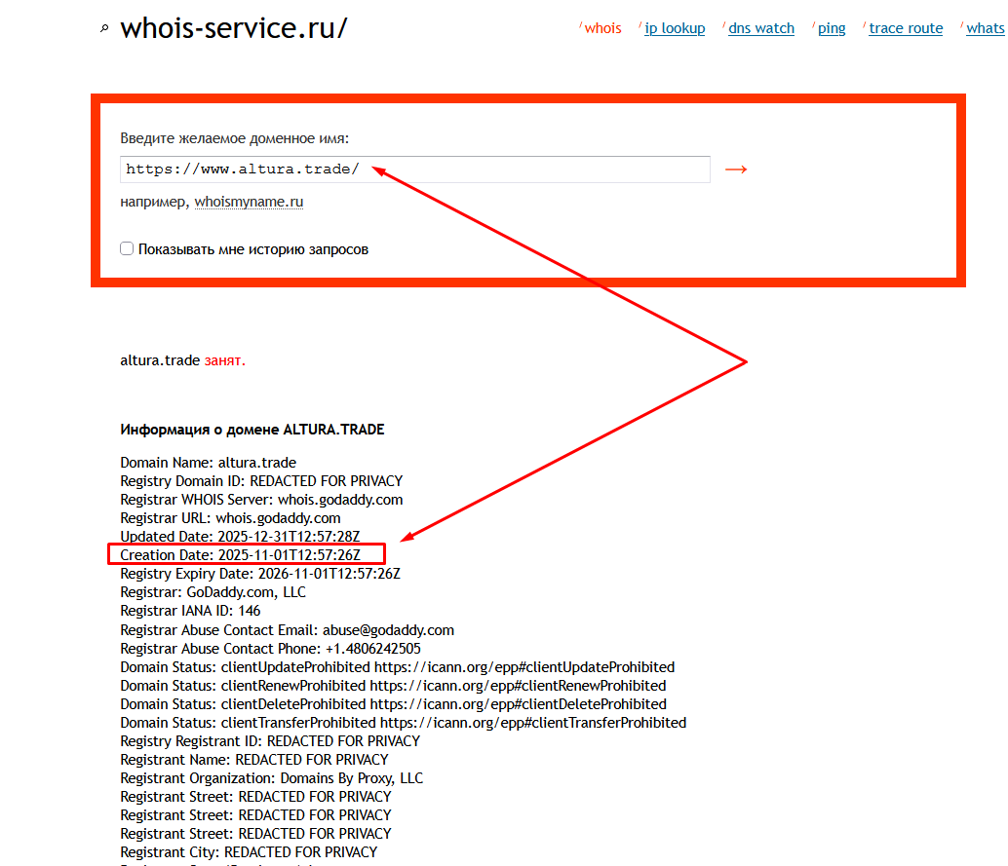Click the Registry Domain ID line
Screen dimensions: 1008x866
261,481
